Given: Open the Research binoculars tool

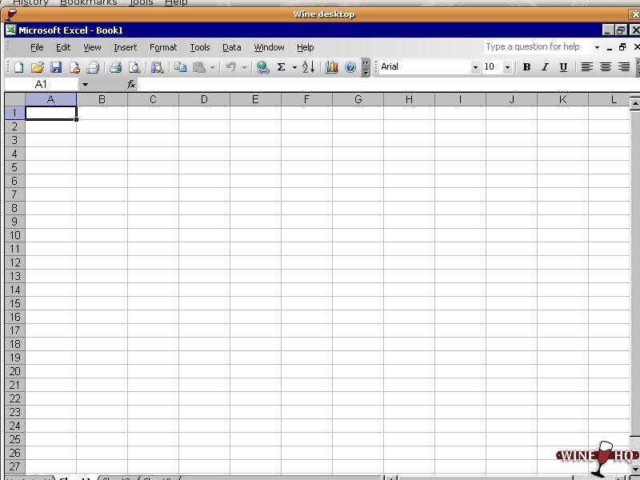Looking at the screenshot, I should (x=157, y=67).
